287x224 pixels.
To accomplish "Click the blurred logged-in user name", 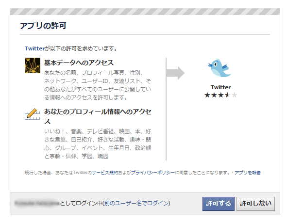I will pyautogui.click(x=37, y=203).
